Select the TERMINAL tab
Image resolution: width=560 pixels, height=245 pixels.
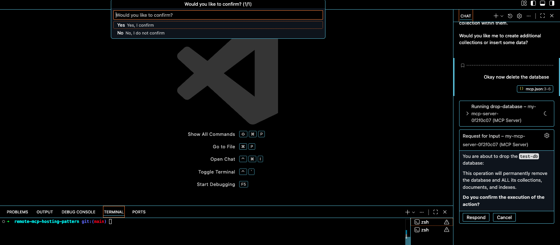point(114,212)
